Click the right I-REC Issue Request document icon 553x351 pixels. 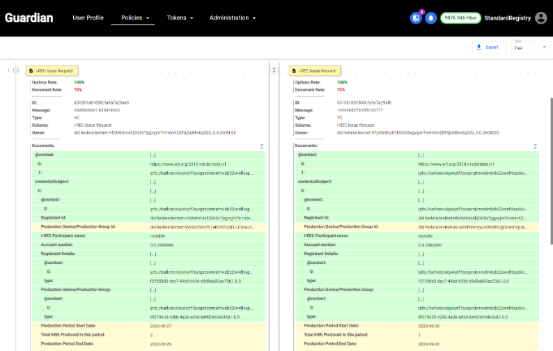pos(294,70)
